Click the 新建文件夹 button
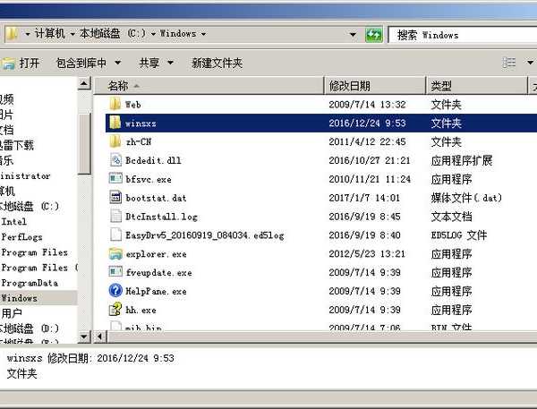Screen dimensions: 537x409 [217, 63]
